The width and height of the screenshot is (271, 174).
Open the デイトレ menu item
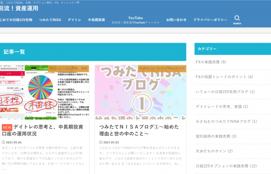pos(74,20)
